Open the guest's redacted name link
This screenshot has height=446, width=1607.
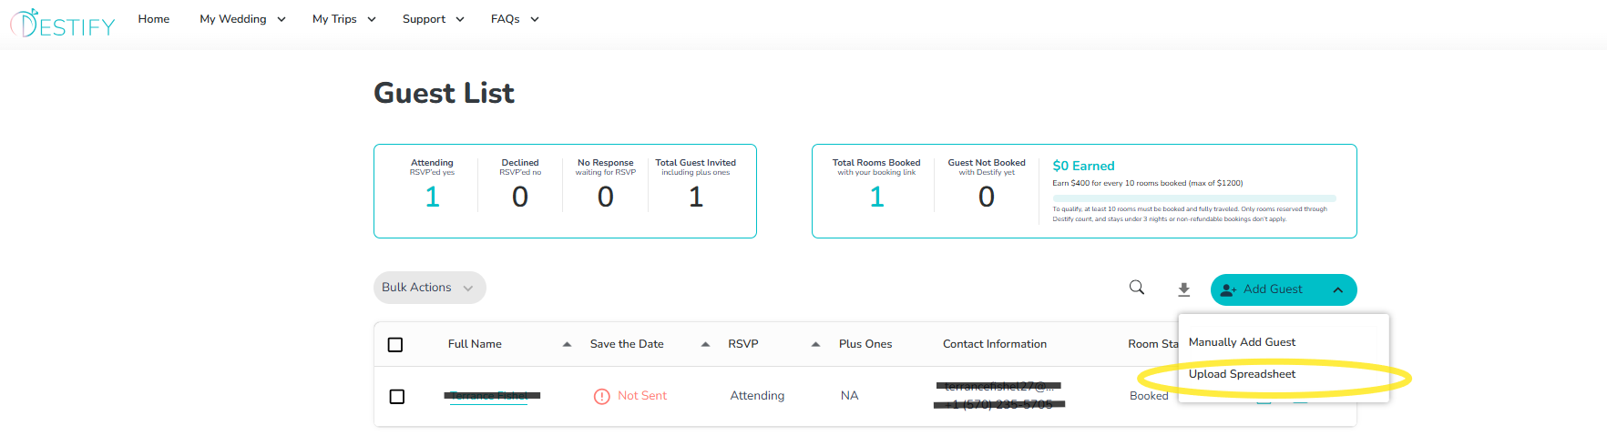490,396
